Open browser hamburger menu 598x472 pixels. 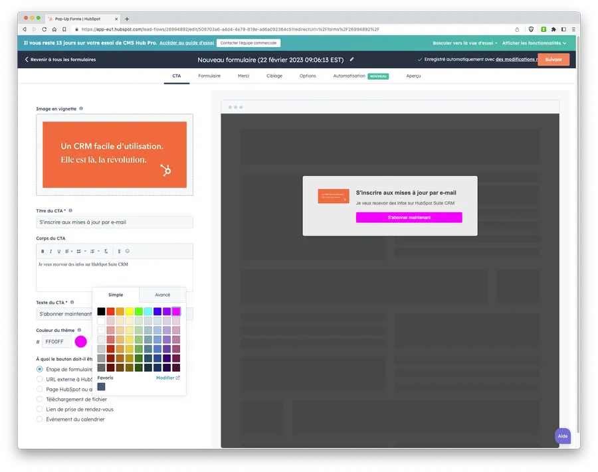[x=573, y=29]
